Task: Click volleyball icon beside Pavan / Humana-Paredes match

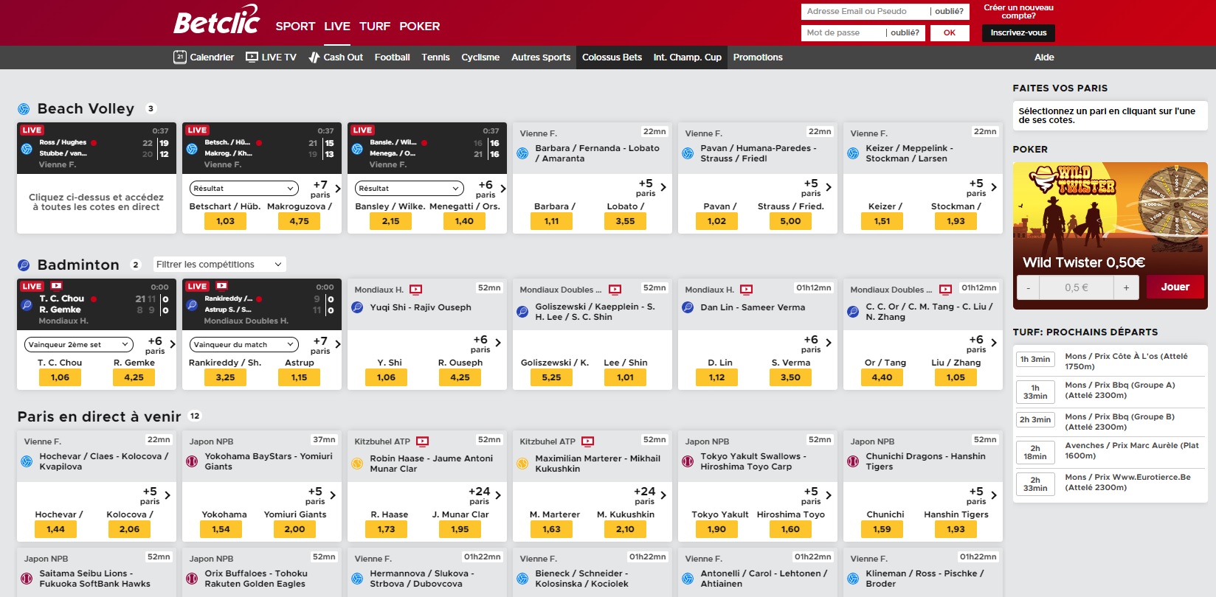Action: [x=688, y=153]
